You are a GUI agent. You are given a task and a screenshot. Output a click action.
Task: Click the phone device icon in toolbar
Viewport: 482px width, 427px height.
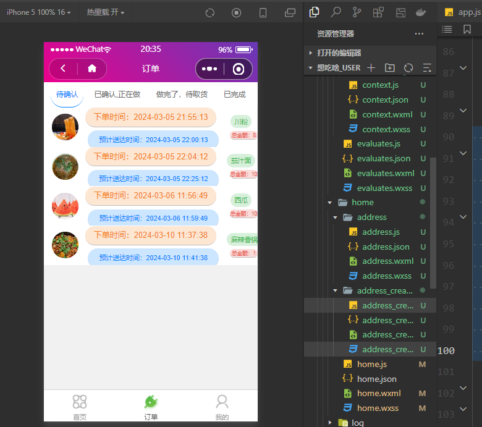tap(263, 13)
